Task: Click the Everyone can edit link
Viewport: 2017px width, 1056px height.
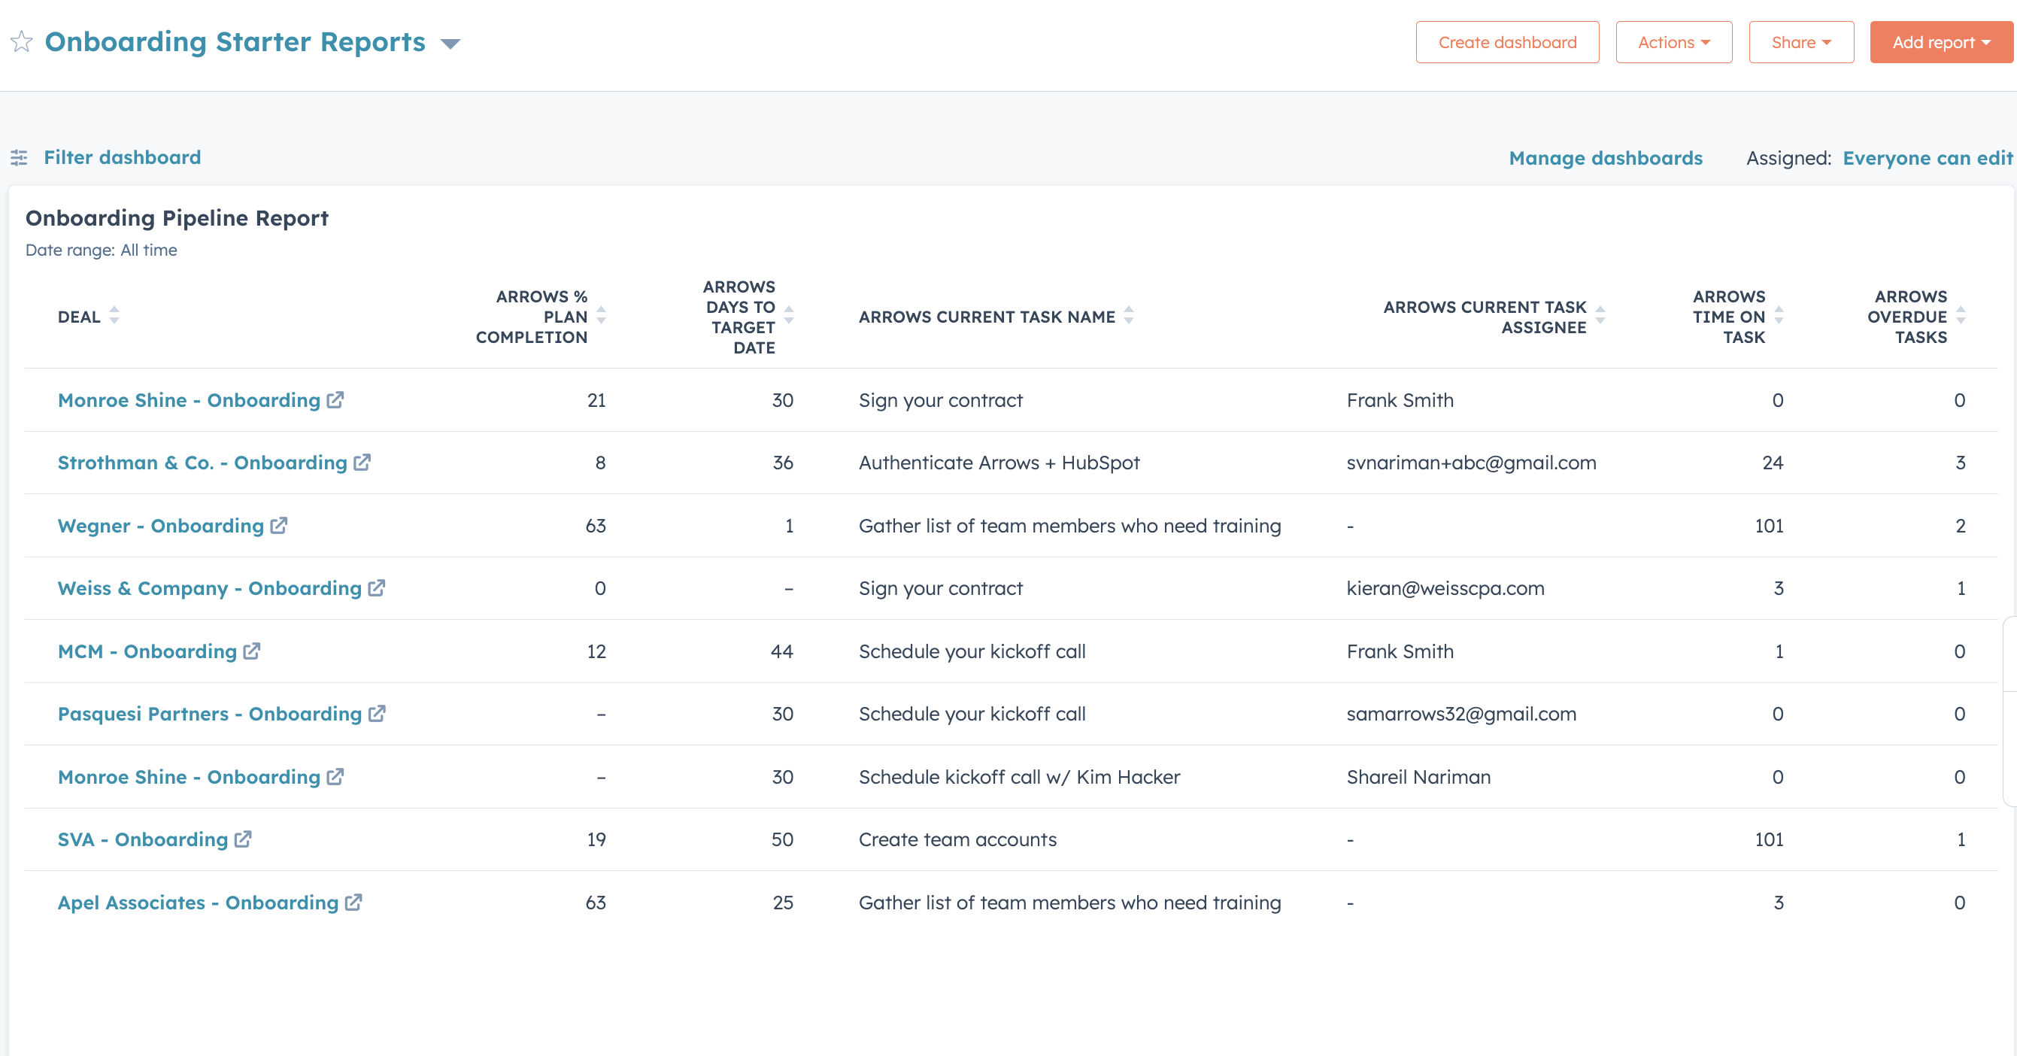Action: (1928, 157)
